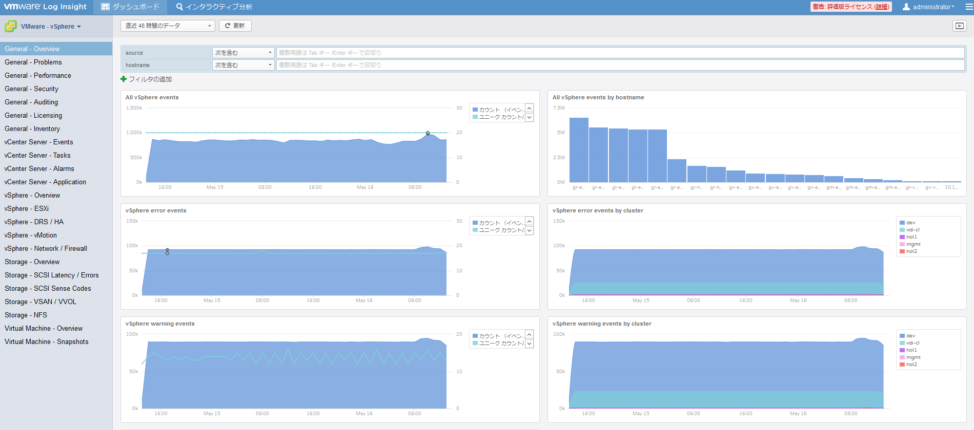This screenshot has width=974, height=430.
Task: Open vSphere - vMotion dashboard
Action: coord(56,235)
